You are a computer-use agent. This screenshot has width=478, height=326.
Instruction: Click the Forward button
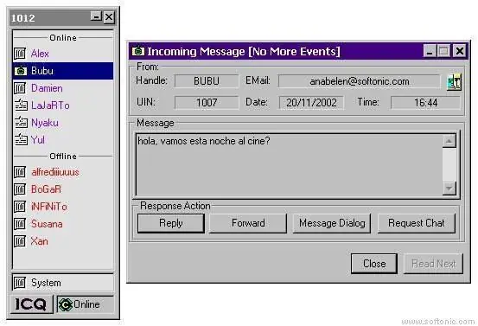(x=248, y=223)
